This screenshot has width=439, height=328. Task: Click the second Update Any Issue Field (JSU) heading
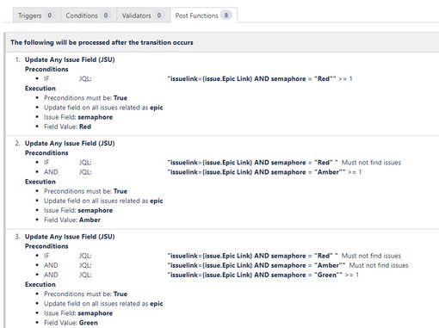tap(70, 143)
